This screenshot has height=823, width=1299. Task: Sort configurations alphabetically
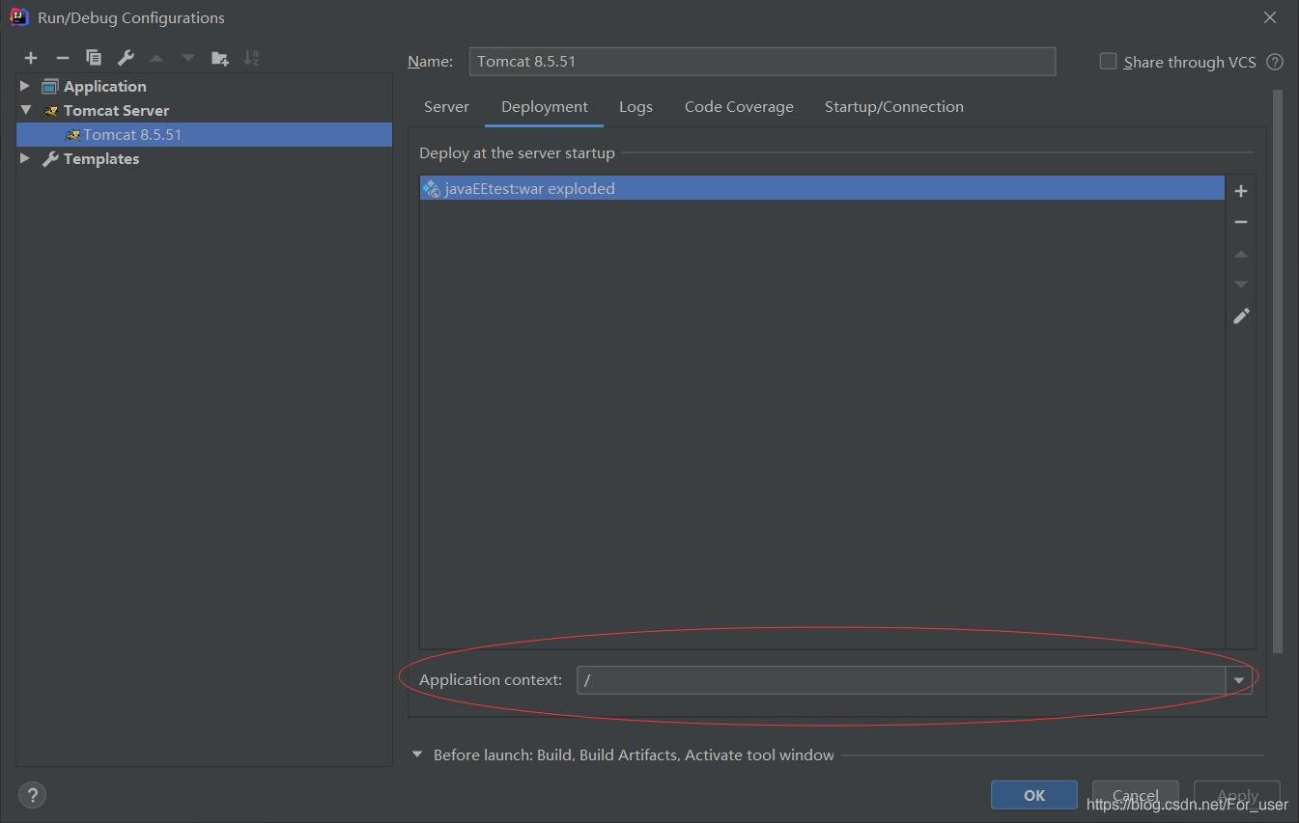click(x=251, y=58)
